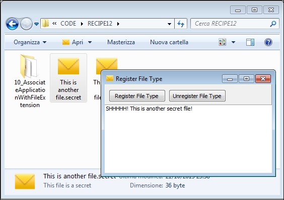284x200 pixels.
Task: Click the Register File Type button
Action: (137, 96)
